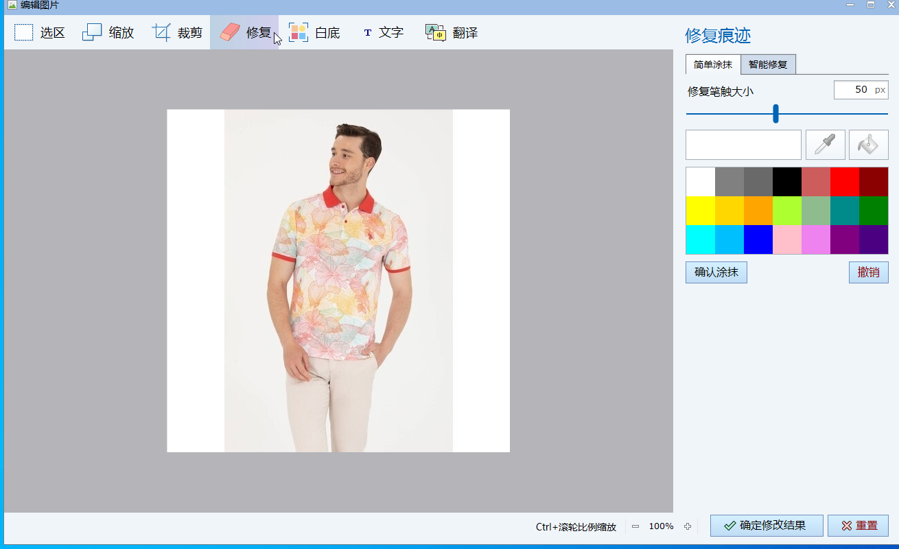Reset the image with 重置
The image size is (899, 549).
coord(858,526)
